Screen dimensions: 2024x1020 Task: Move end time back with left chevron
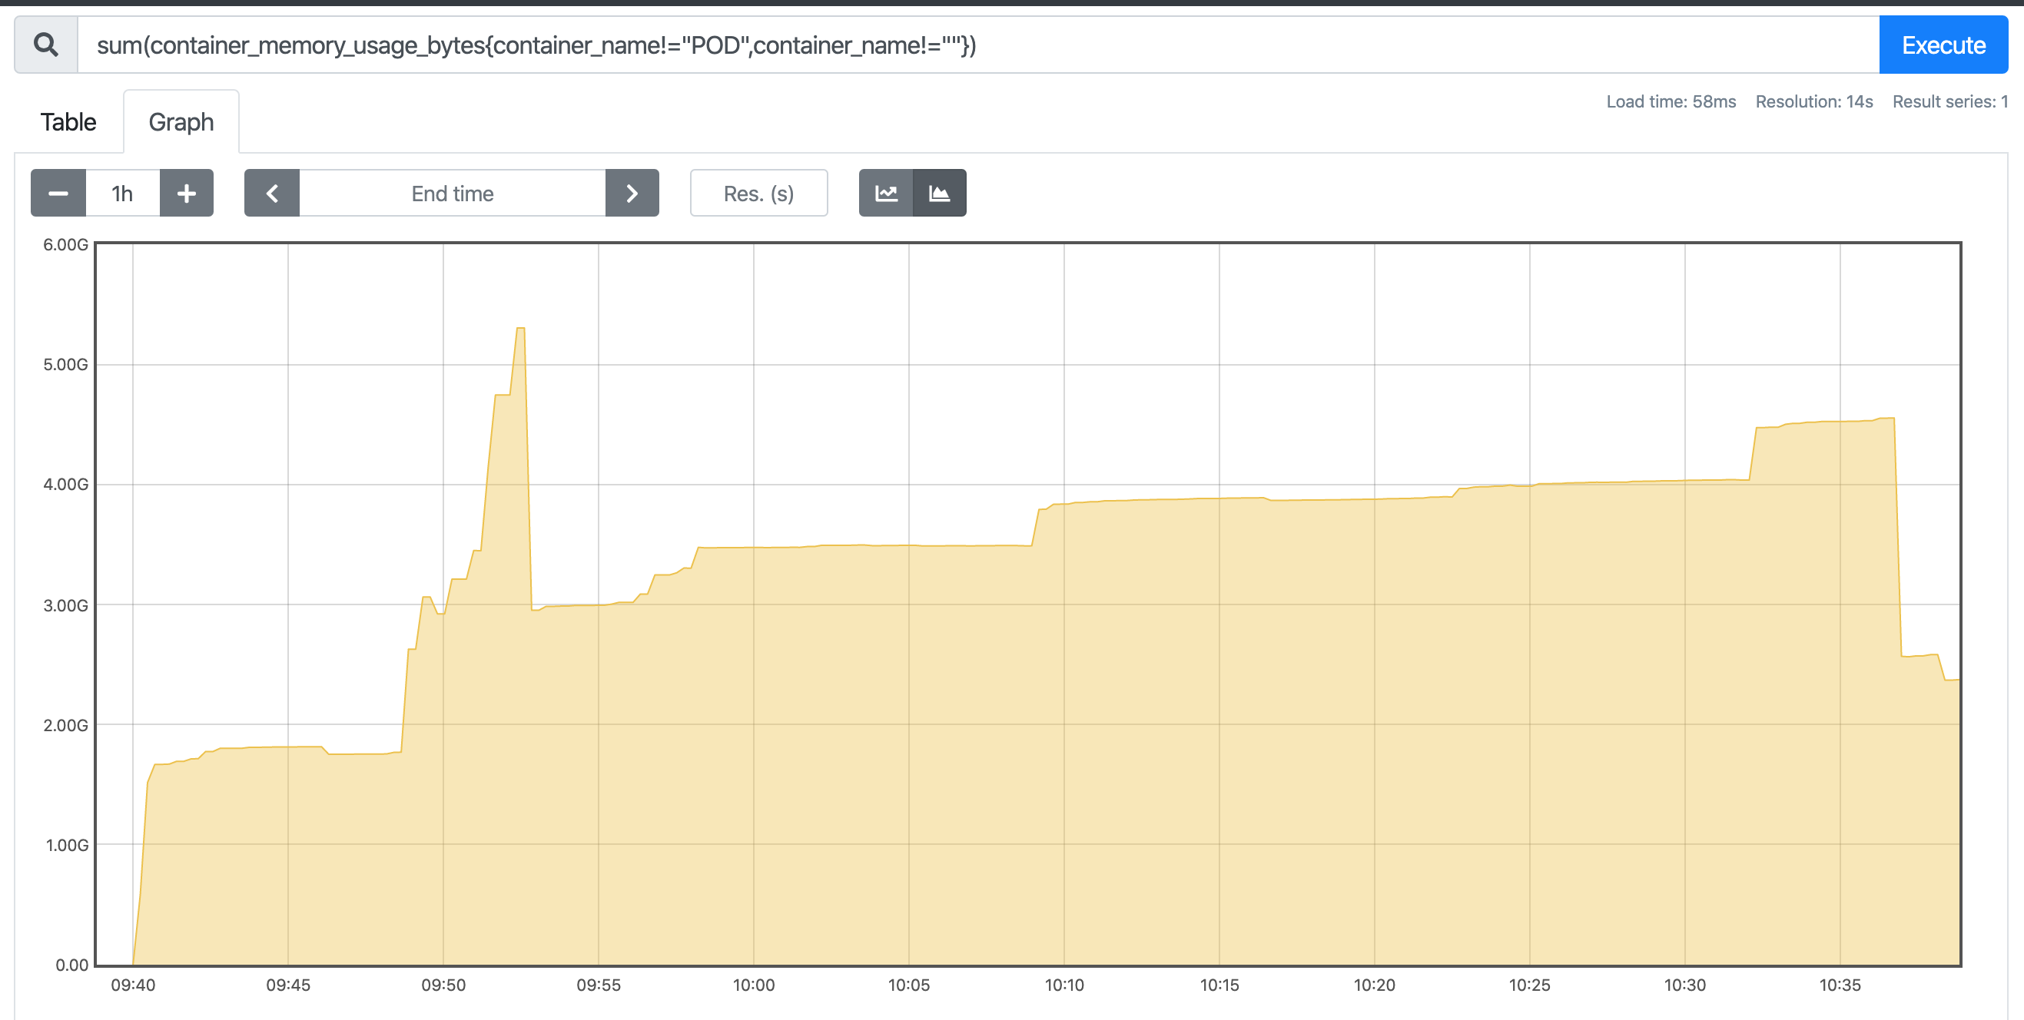[272, 193]
